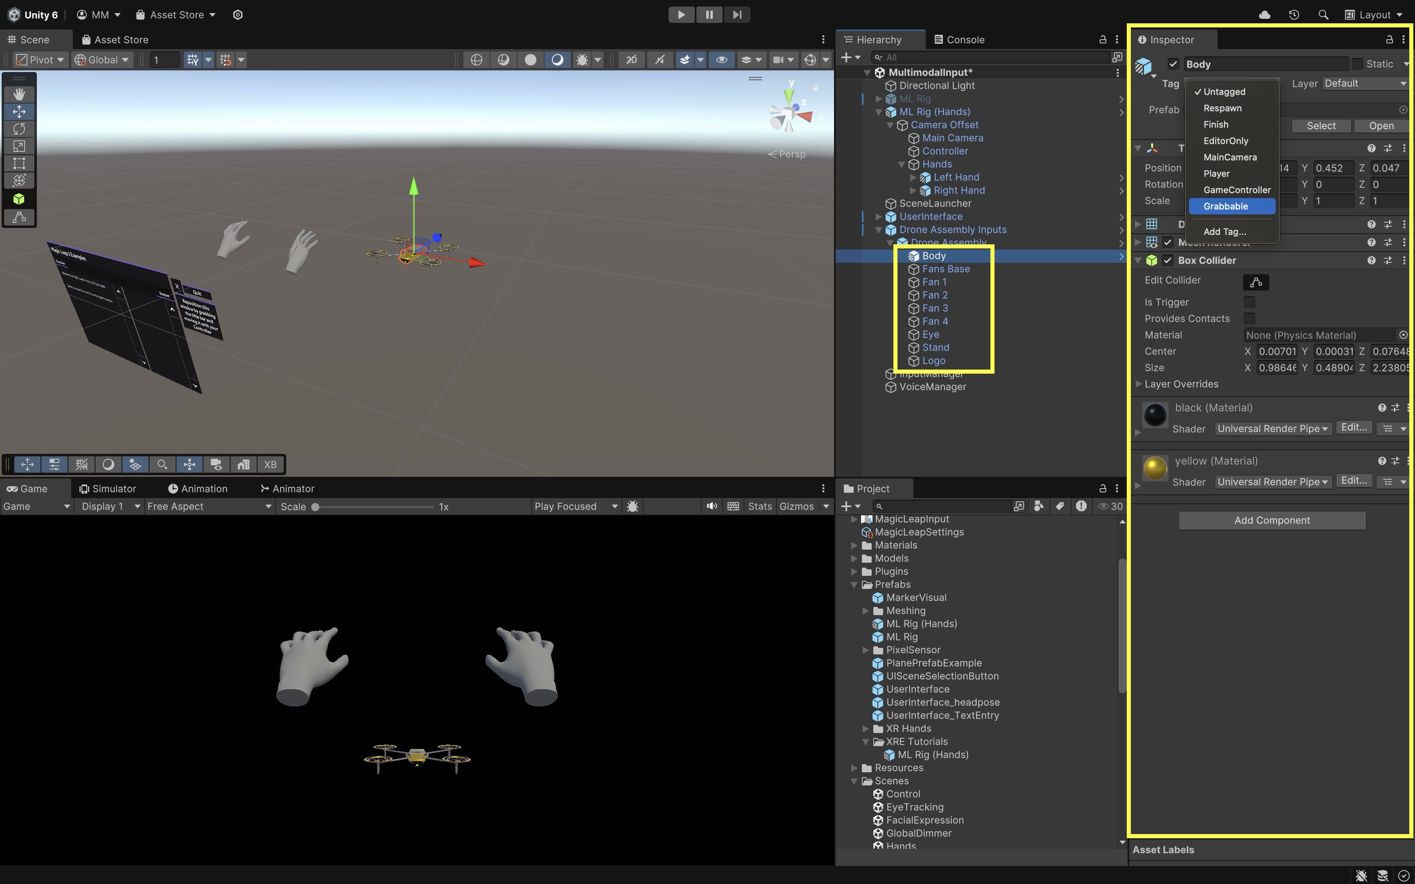Enable the Is Trigger checkbox
Viewport: 1415px width, 884px height.
[x=1250, y=302]
